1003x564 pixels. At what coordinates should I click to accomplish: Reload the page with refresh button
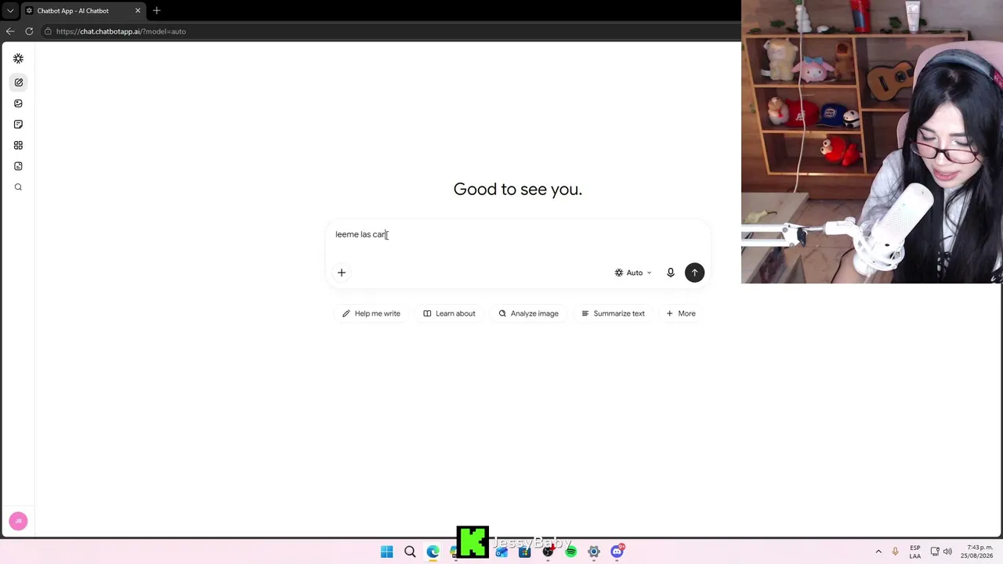29,31
